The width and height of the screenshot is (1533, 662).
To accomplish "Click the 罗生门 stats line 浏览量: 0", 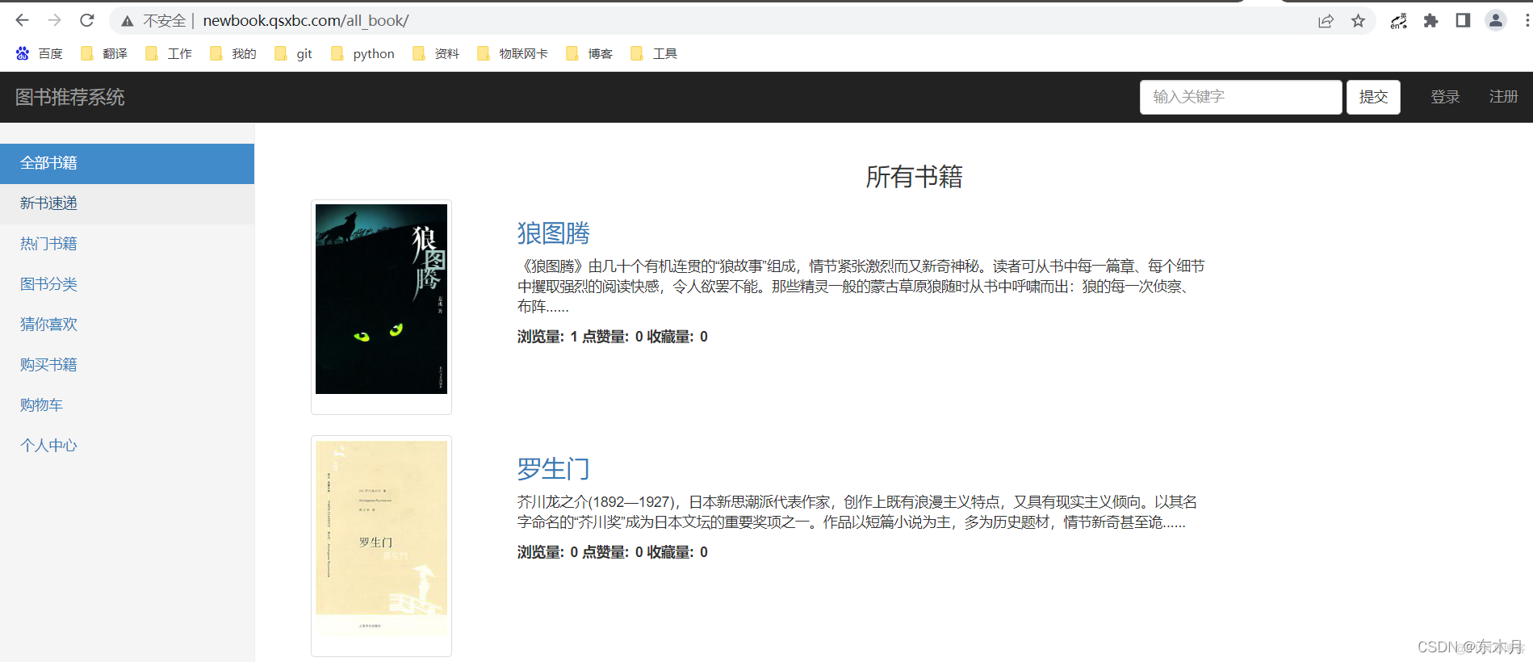I will click(612, 552).
